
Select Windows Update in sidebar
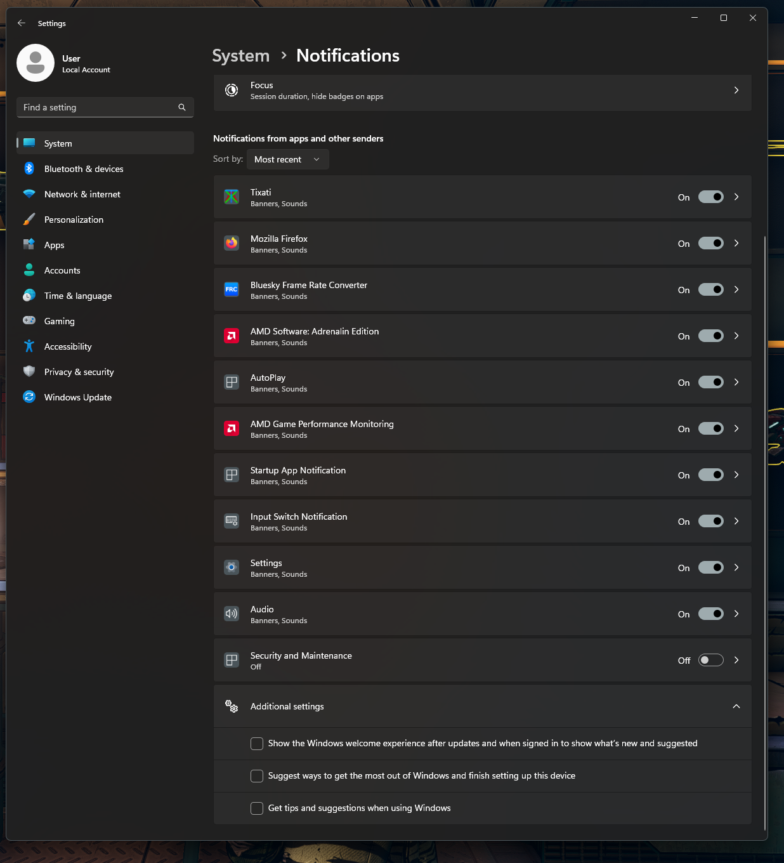78,397
